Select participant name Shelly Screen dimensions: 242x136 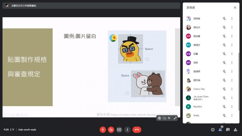(x=196, y=115)
